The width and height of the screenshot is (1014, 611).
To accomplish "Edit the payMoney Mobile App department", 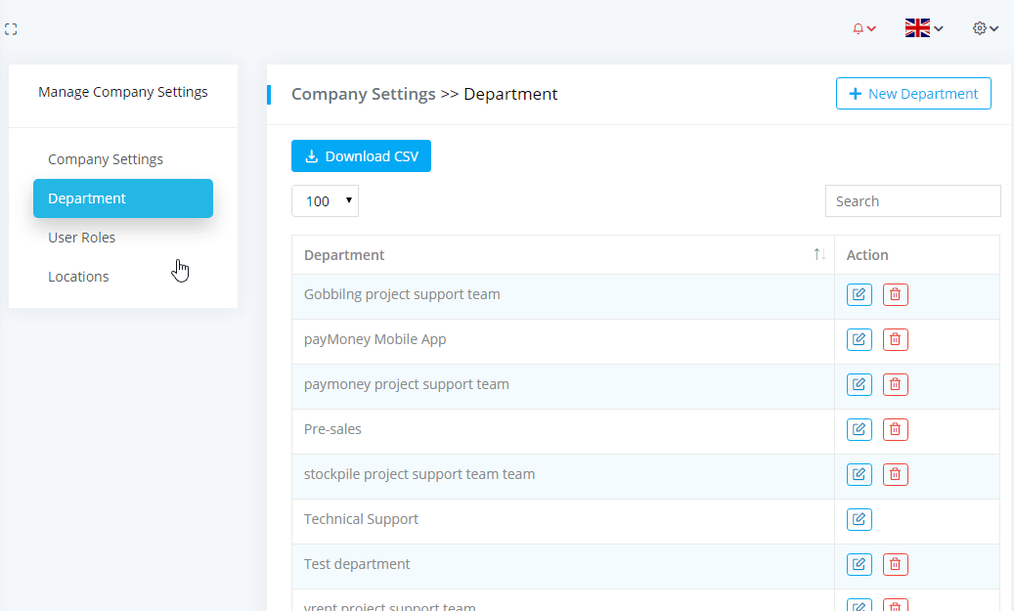I will pos(859,339).
